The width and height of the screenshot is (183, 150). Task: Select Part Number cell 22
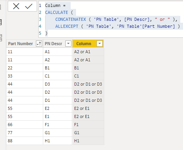point(25,68)
